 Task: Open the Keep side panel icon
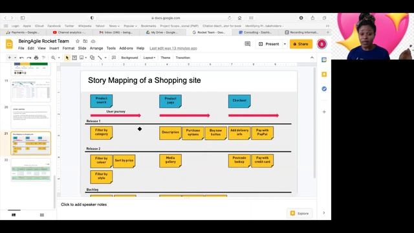pyautogui.click(x=324, y=74)
